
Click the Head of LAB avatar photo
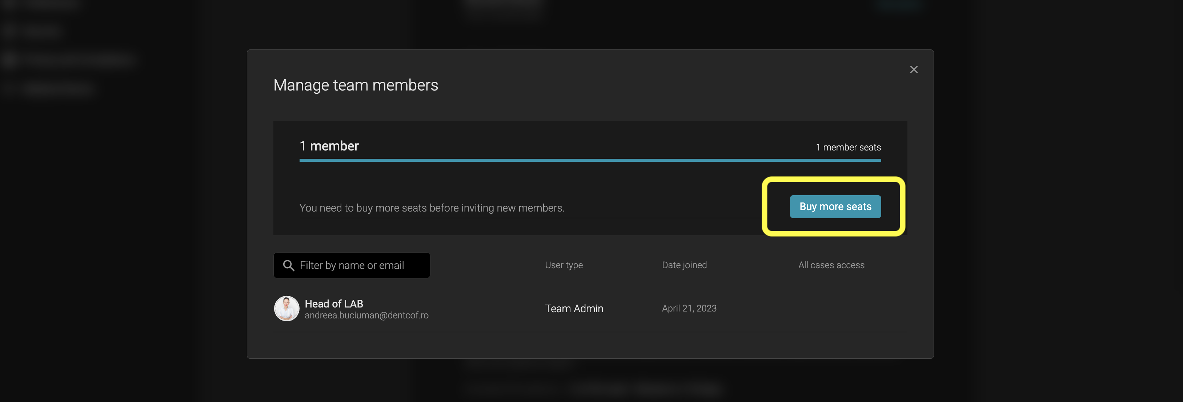coord(286,308)
